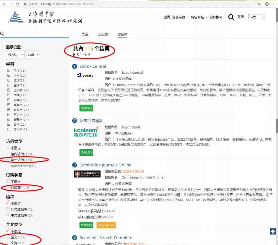
Task: Click the orange OpenAthens button
Action: pos(106,225)
